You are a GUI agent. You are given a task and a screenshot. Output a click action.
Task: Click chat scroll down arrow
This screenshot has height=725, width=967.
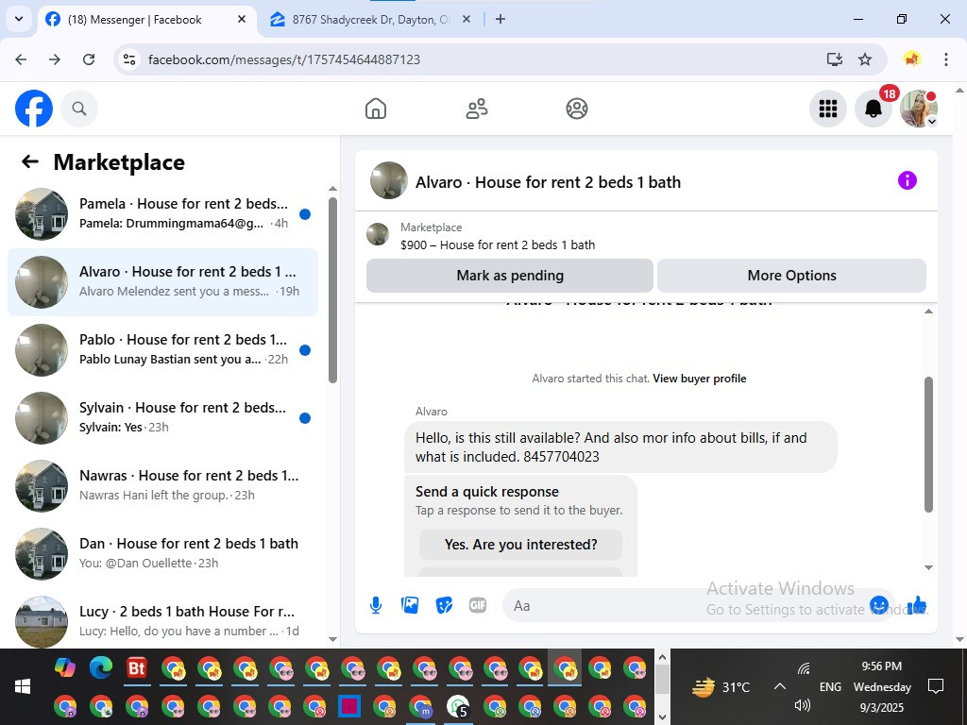(x=929, y=567)
